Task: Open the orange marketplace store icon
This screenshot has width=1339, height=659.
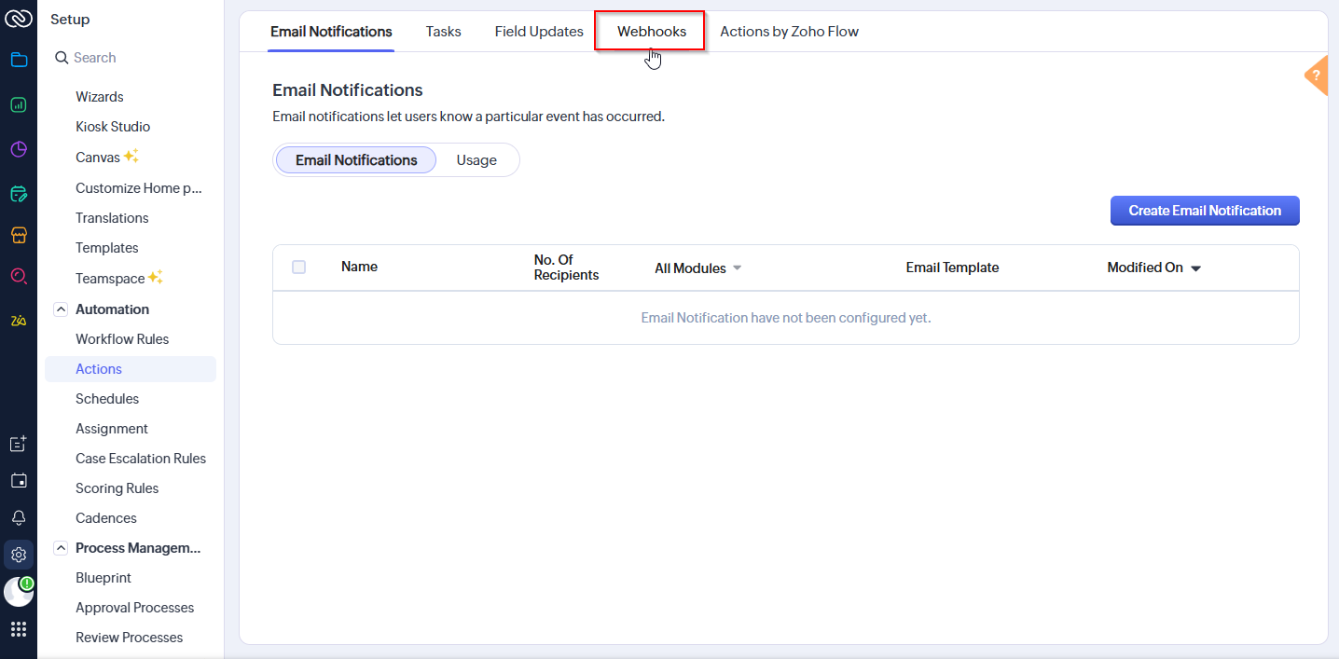Action: coord(19,235)
